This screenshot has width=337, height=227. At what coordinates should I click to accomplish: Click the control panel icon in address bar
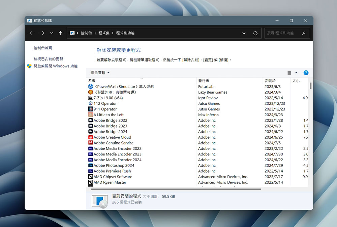point(72,33)
